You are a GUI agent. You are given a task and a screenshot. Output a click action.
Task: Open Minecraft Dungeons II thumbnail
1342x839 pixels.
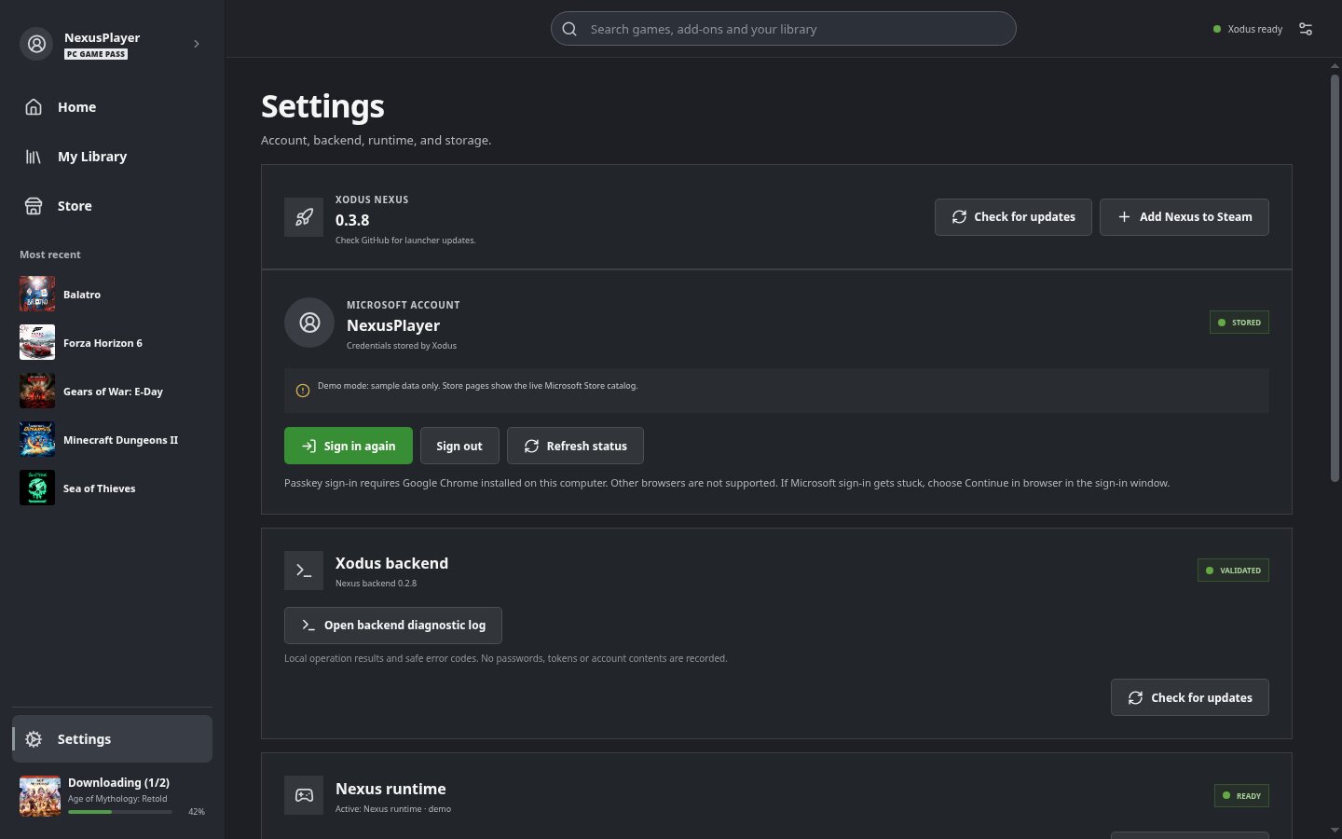pyautogui.click(x=37, y=440)
